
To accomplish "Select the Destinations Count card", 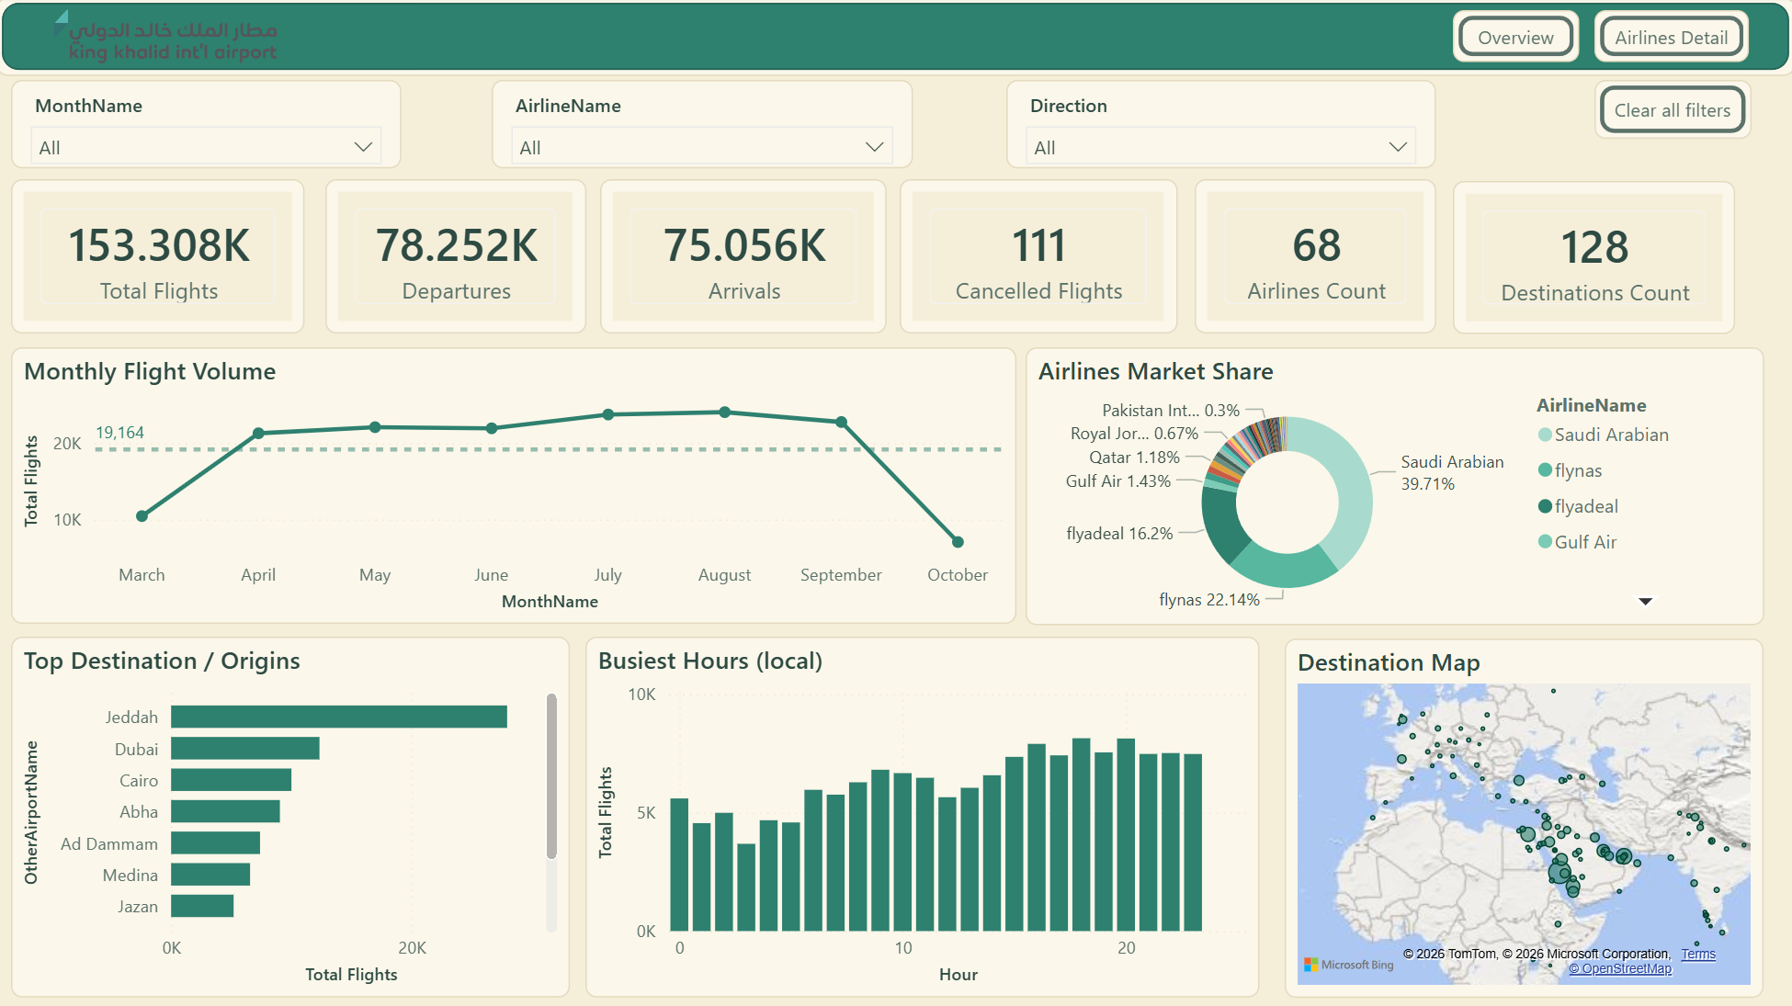I will pos(1594,258).
